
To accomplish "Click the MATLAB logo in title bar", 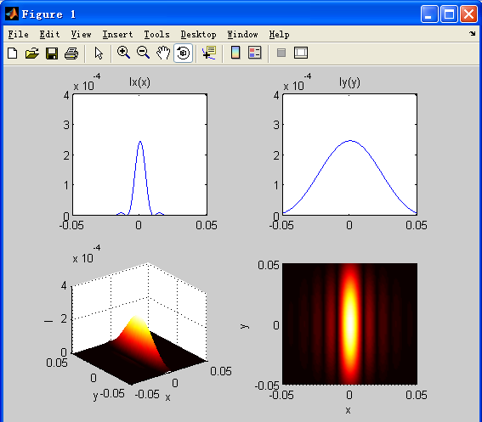I will tap(12, 14).
